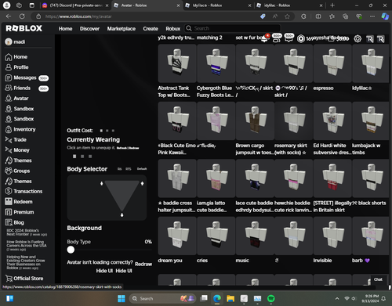The width and height of the screenshot is (392, 306).
Task: Click the Roblox search field
Action: 233,28
